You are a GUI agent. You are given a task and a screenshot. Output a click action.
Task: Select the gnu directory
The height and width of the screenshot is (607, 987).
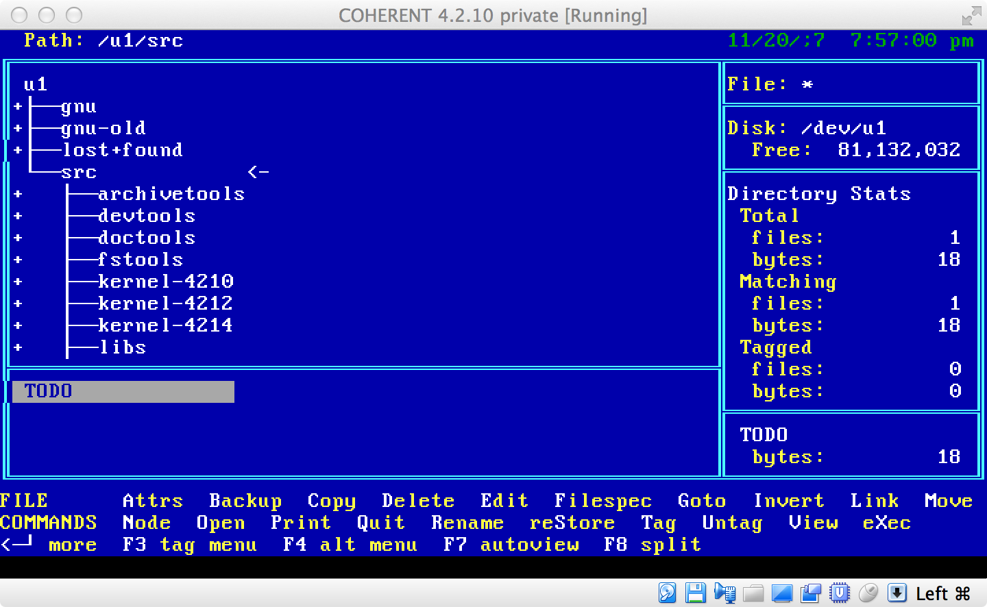[x=79, y=107]
